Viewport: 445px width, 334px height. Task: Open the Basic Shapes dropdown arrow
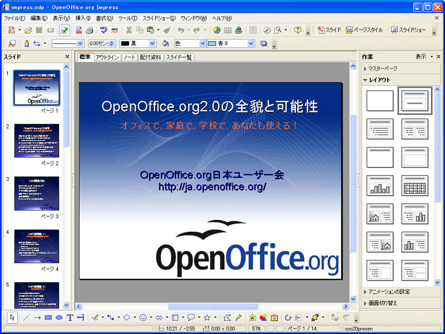135,317
